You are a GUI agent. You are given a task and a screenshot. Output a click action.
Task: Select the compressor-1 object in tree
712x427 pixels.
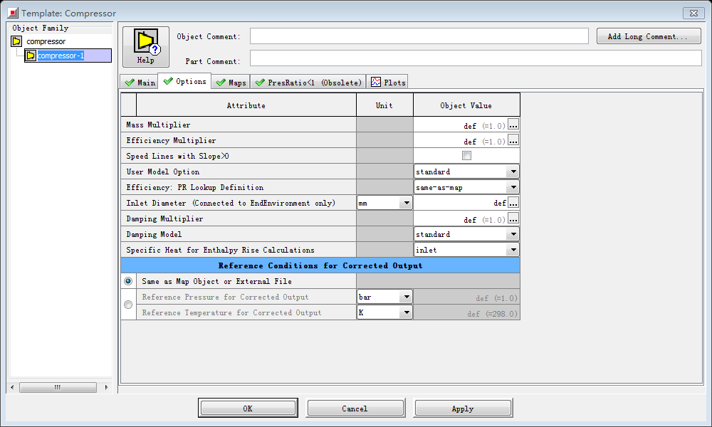(x=61, y=56)
